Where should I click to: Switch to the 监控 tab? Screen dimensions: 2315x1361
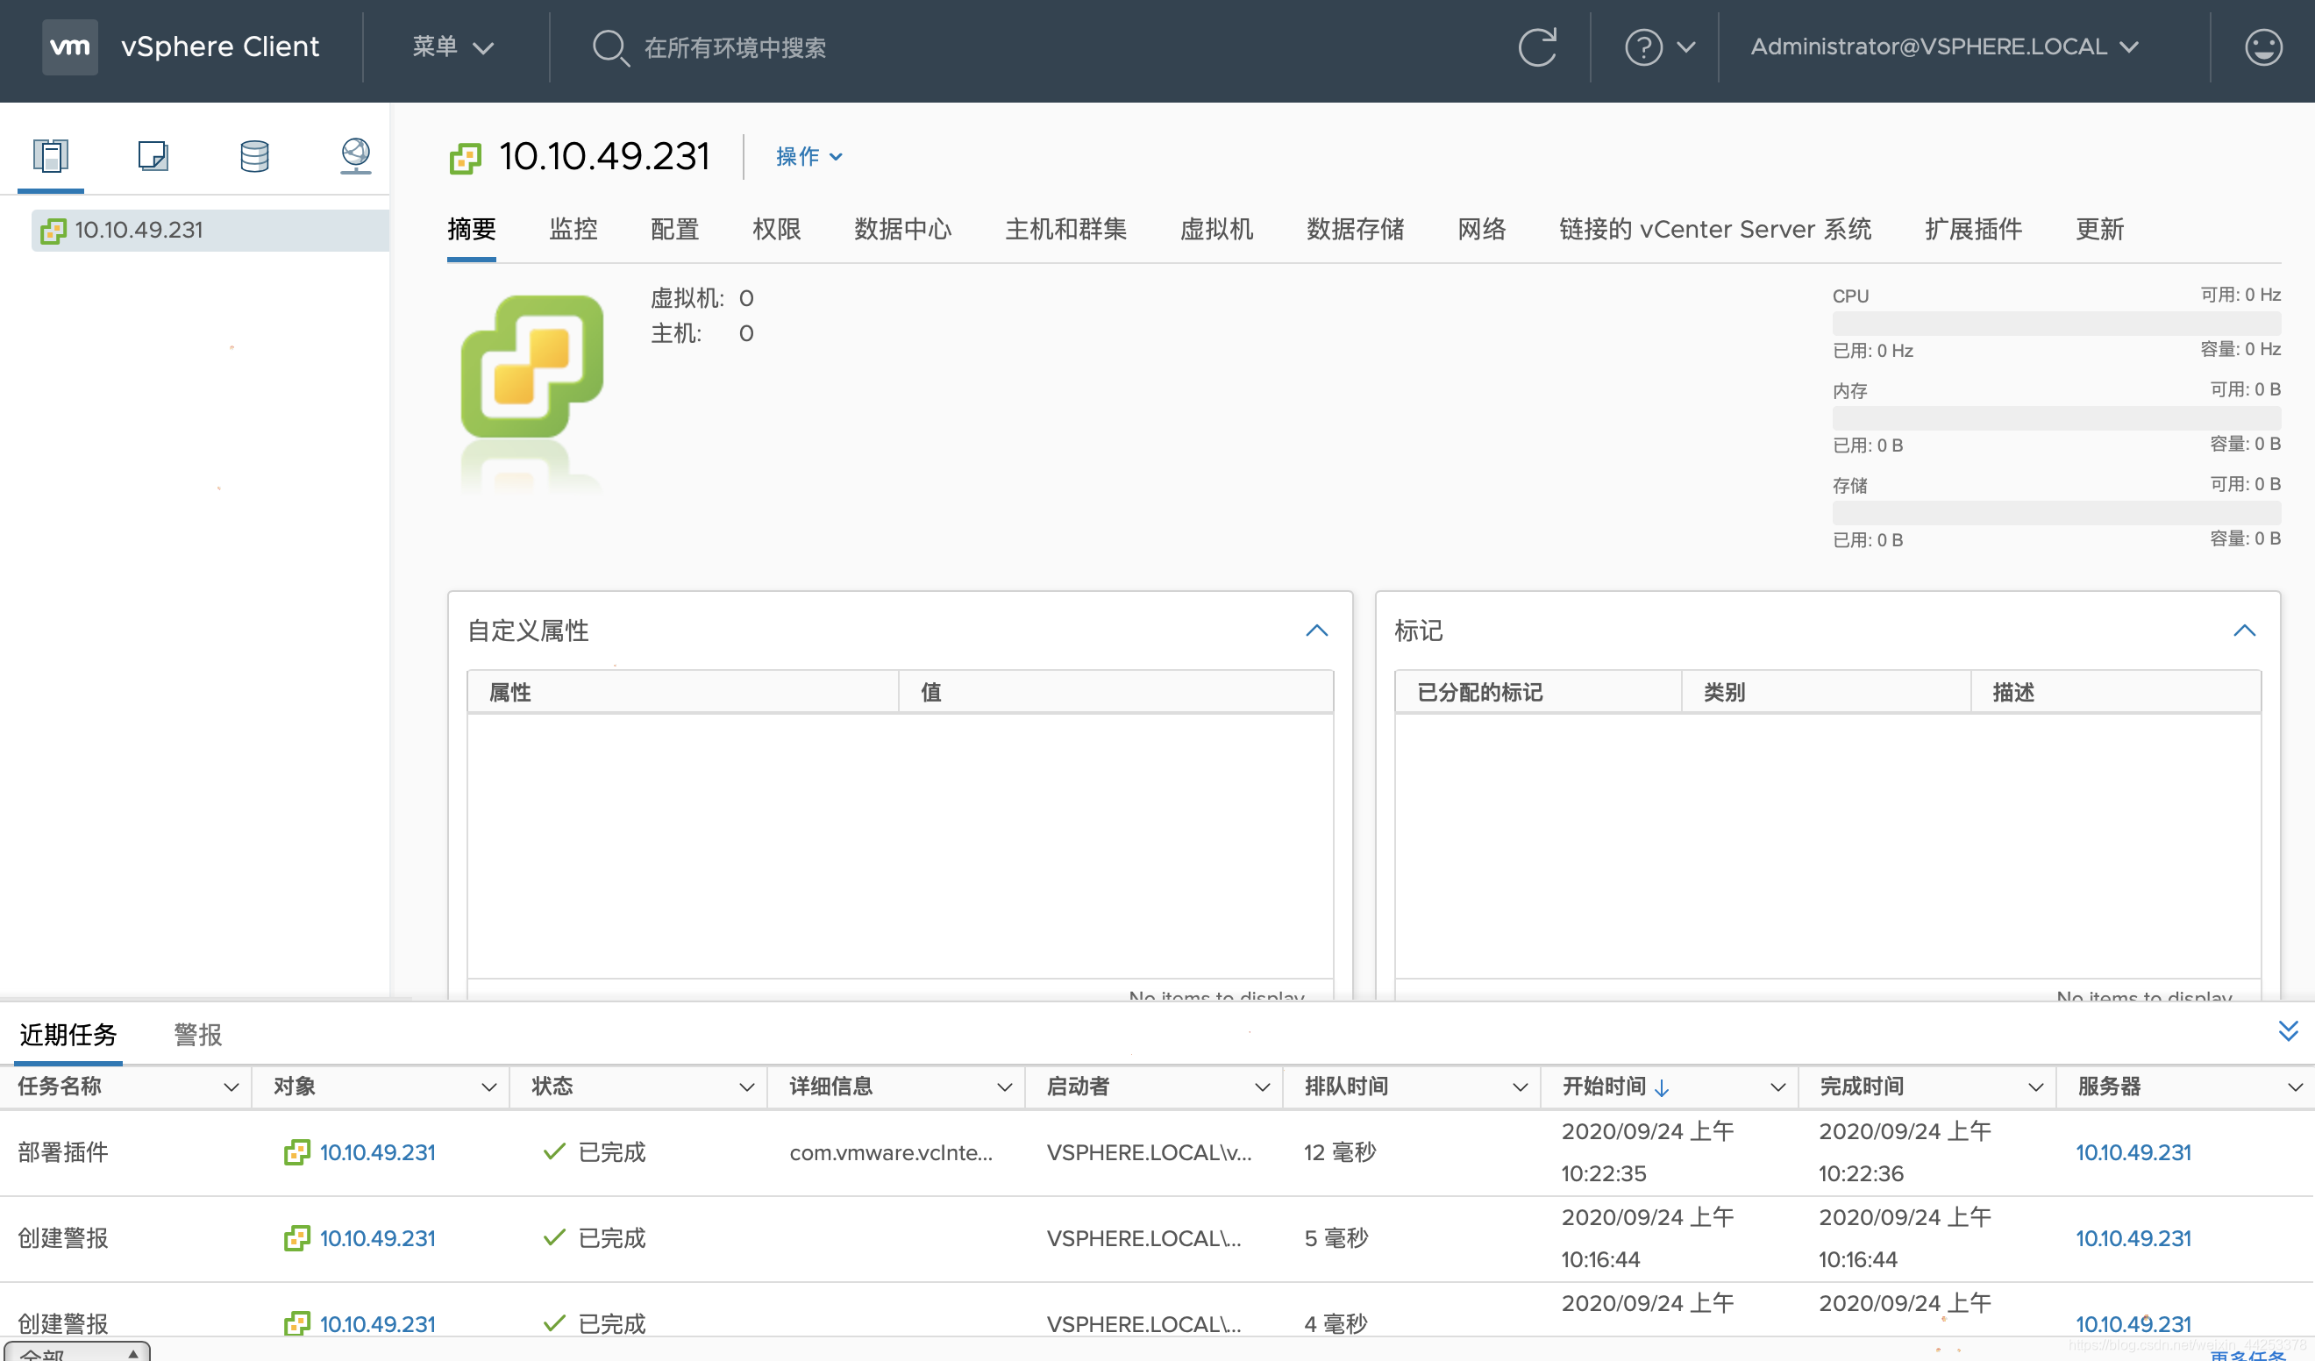pos(573,229)
